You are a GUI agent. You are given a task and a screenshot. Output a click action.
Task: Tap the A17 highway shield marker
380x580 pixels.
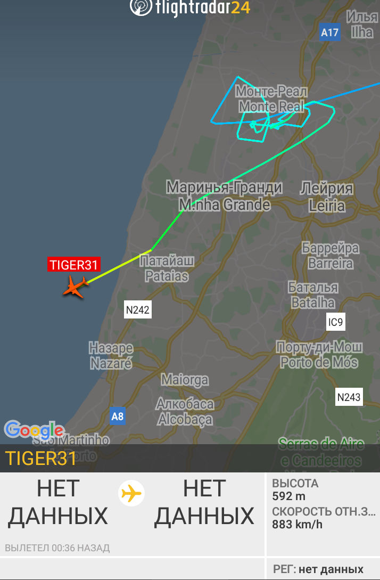(330, 32)
